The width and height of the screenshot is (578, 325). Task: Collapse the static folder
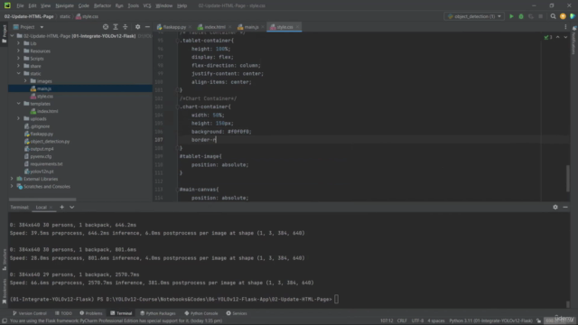18,73
